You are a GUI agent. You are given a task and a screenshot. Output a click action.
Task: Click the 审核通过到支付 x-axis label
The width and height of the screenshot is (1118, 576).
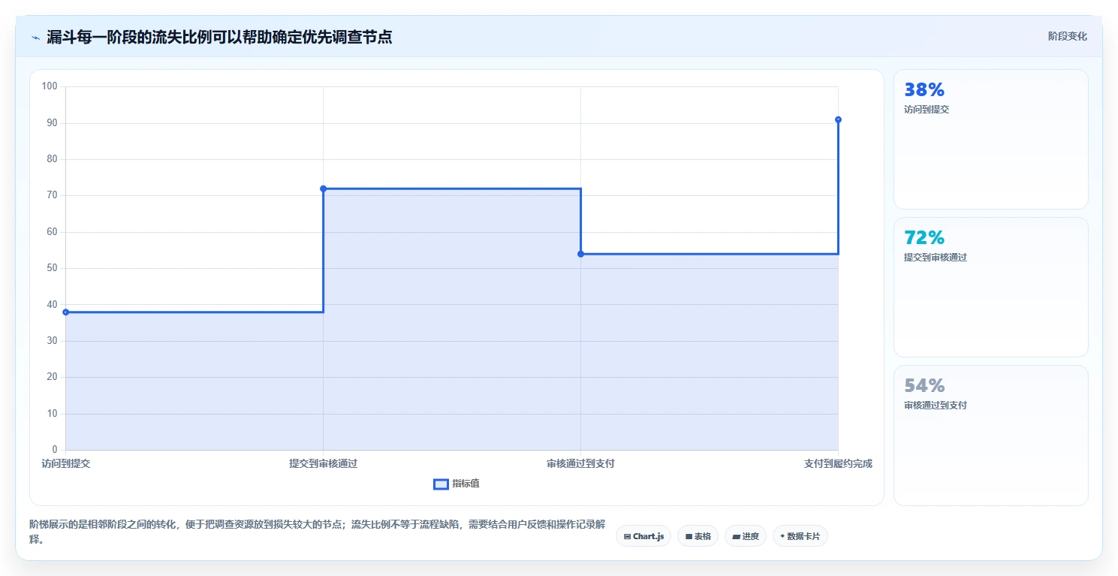(x=580, y=464)
